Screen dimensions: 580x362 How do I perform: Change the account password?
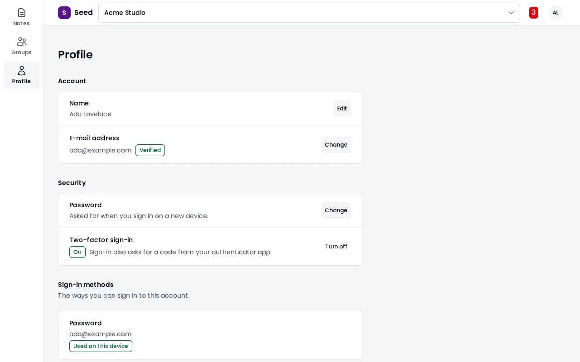tap(336, 210)
